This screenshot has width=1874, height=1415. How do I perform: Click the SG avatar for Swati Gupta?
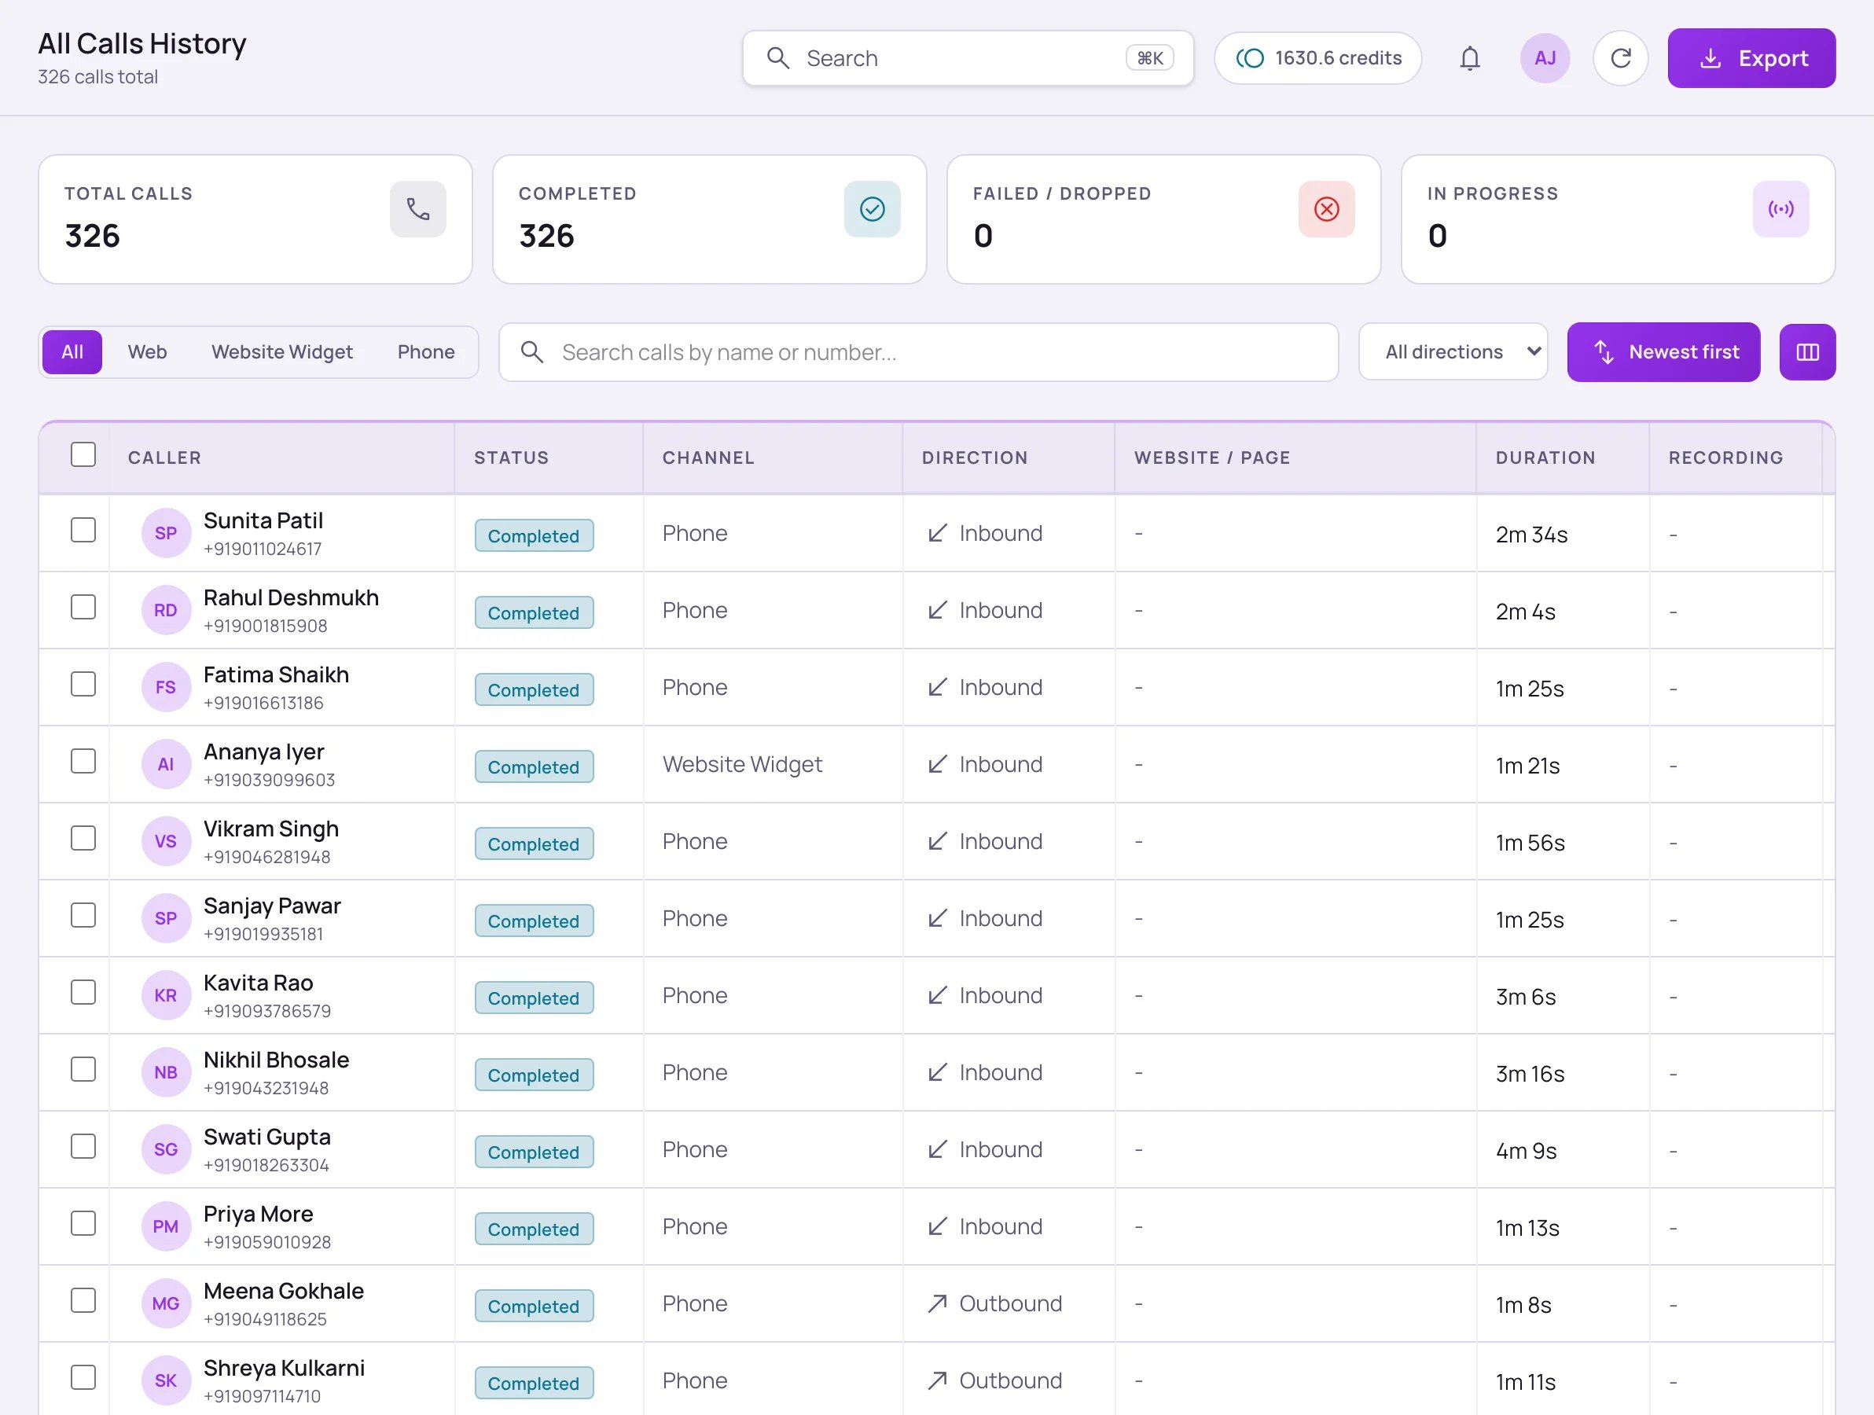166,1151
